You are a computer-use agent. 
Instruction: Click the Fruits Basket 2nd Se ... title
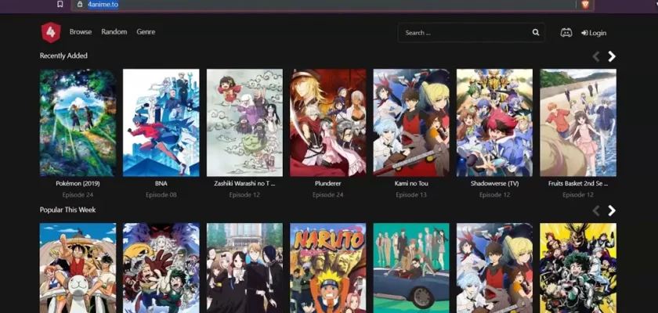tap(578, 184)
